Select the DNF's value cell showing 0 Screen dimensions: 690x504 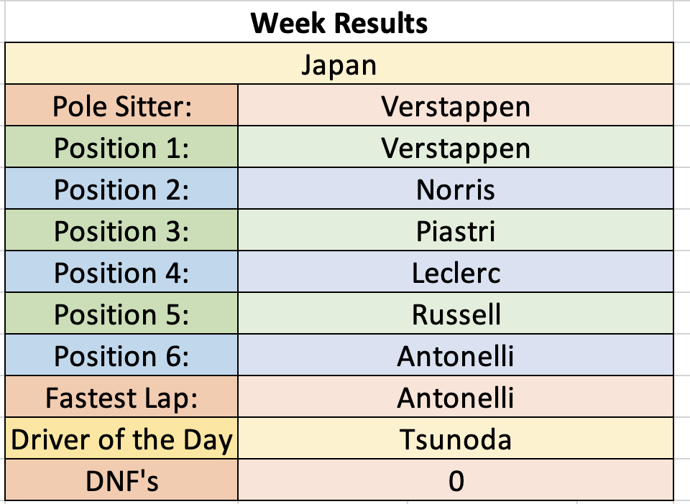tap(456, 480)
